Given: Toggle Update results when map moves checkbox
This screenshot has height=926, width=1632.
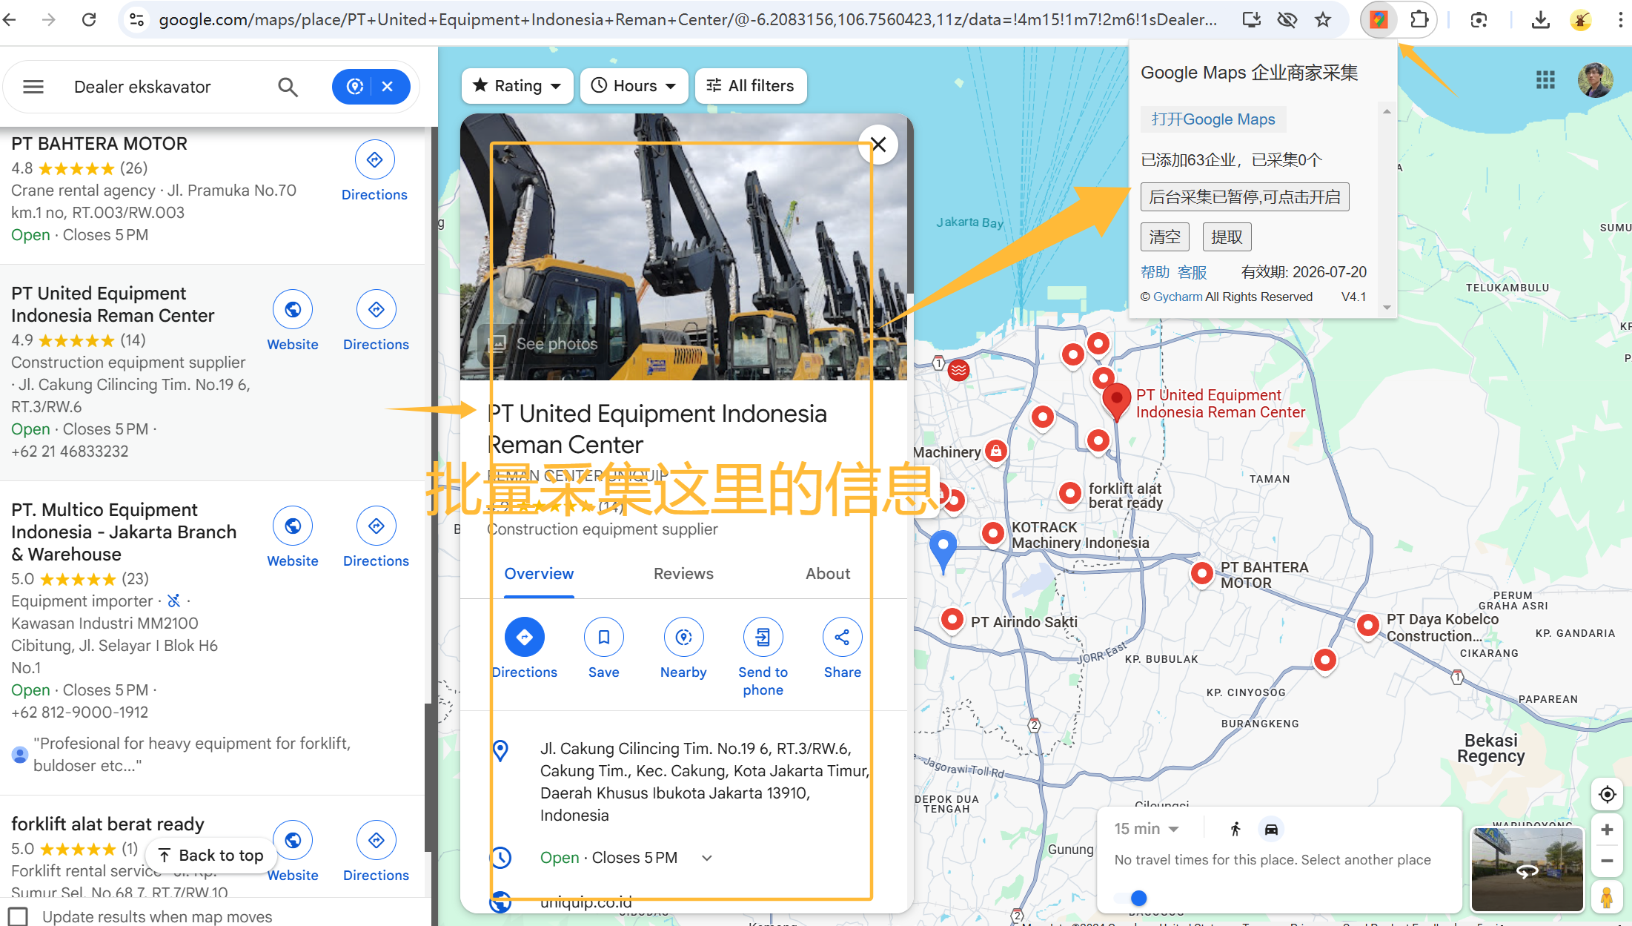Looking at the screenshot, I should click(x=19, y=916).
